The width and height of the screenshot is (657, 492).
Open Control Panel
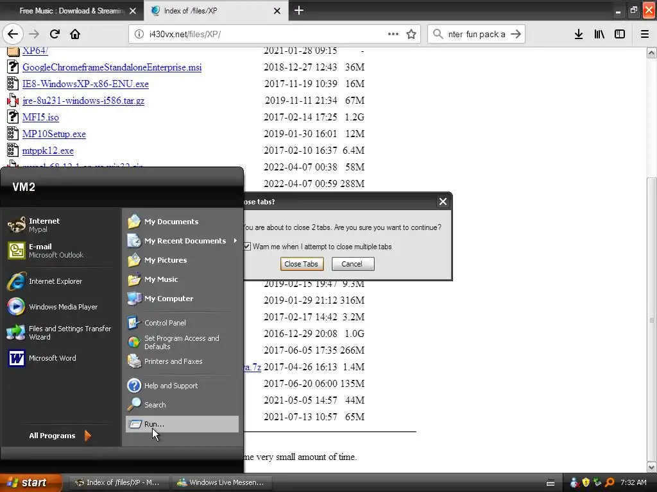click(x=182, y=323)
